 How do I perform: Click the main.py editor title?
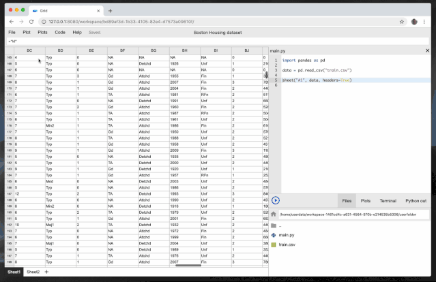pyautogui.click(x=278, y=51)
